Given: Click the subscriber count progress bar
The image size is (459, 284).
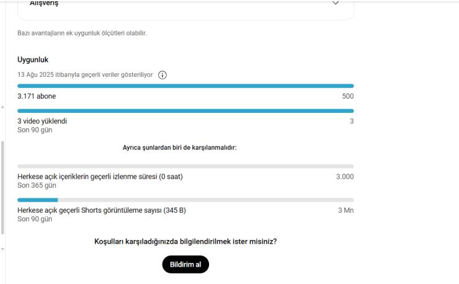Looking at the screenshot, I should [x=185, y=86].
